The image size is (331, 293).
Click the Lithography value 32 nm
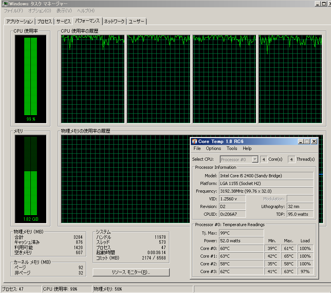(x=300, y=206)
